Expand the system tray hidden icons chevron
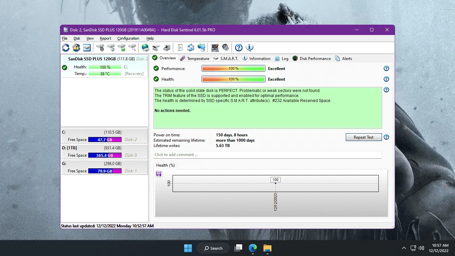 [404, 248]
